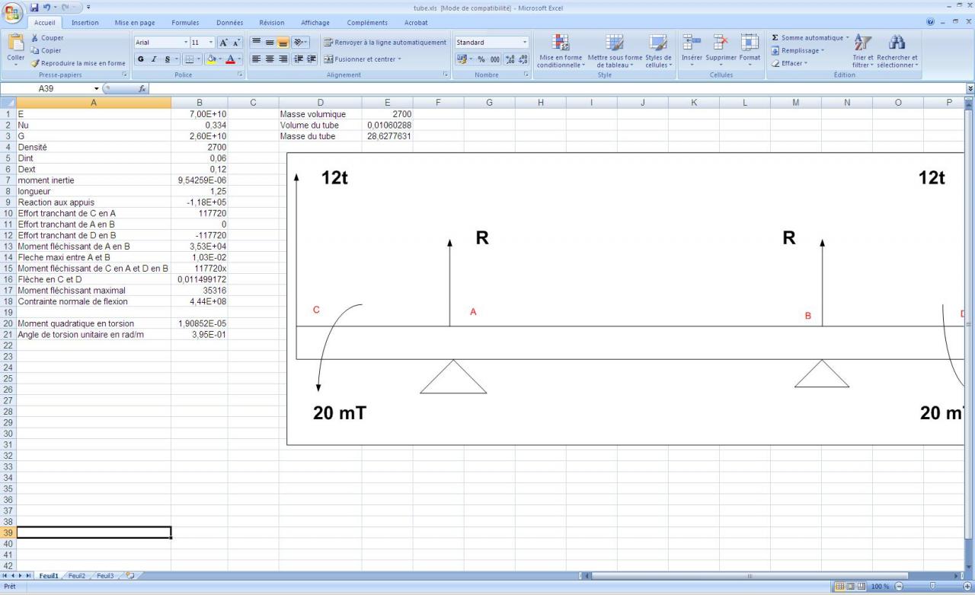Open the Formules ribbon tab

[185, 23]
